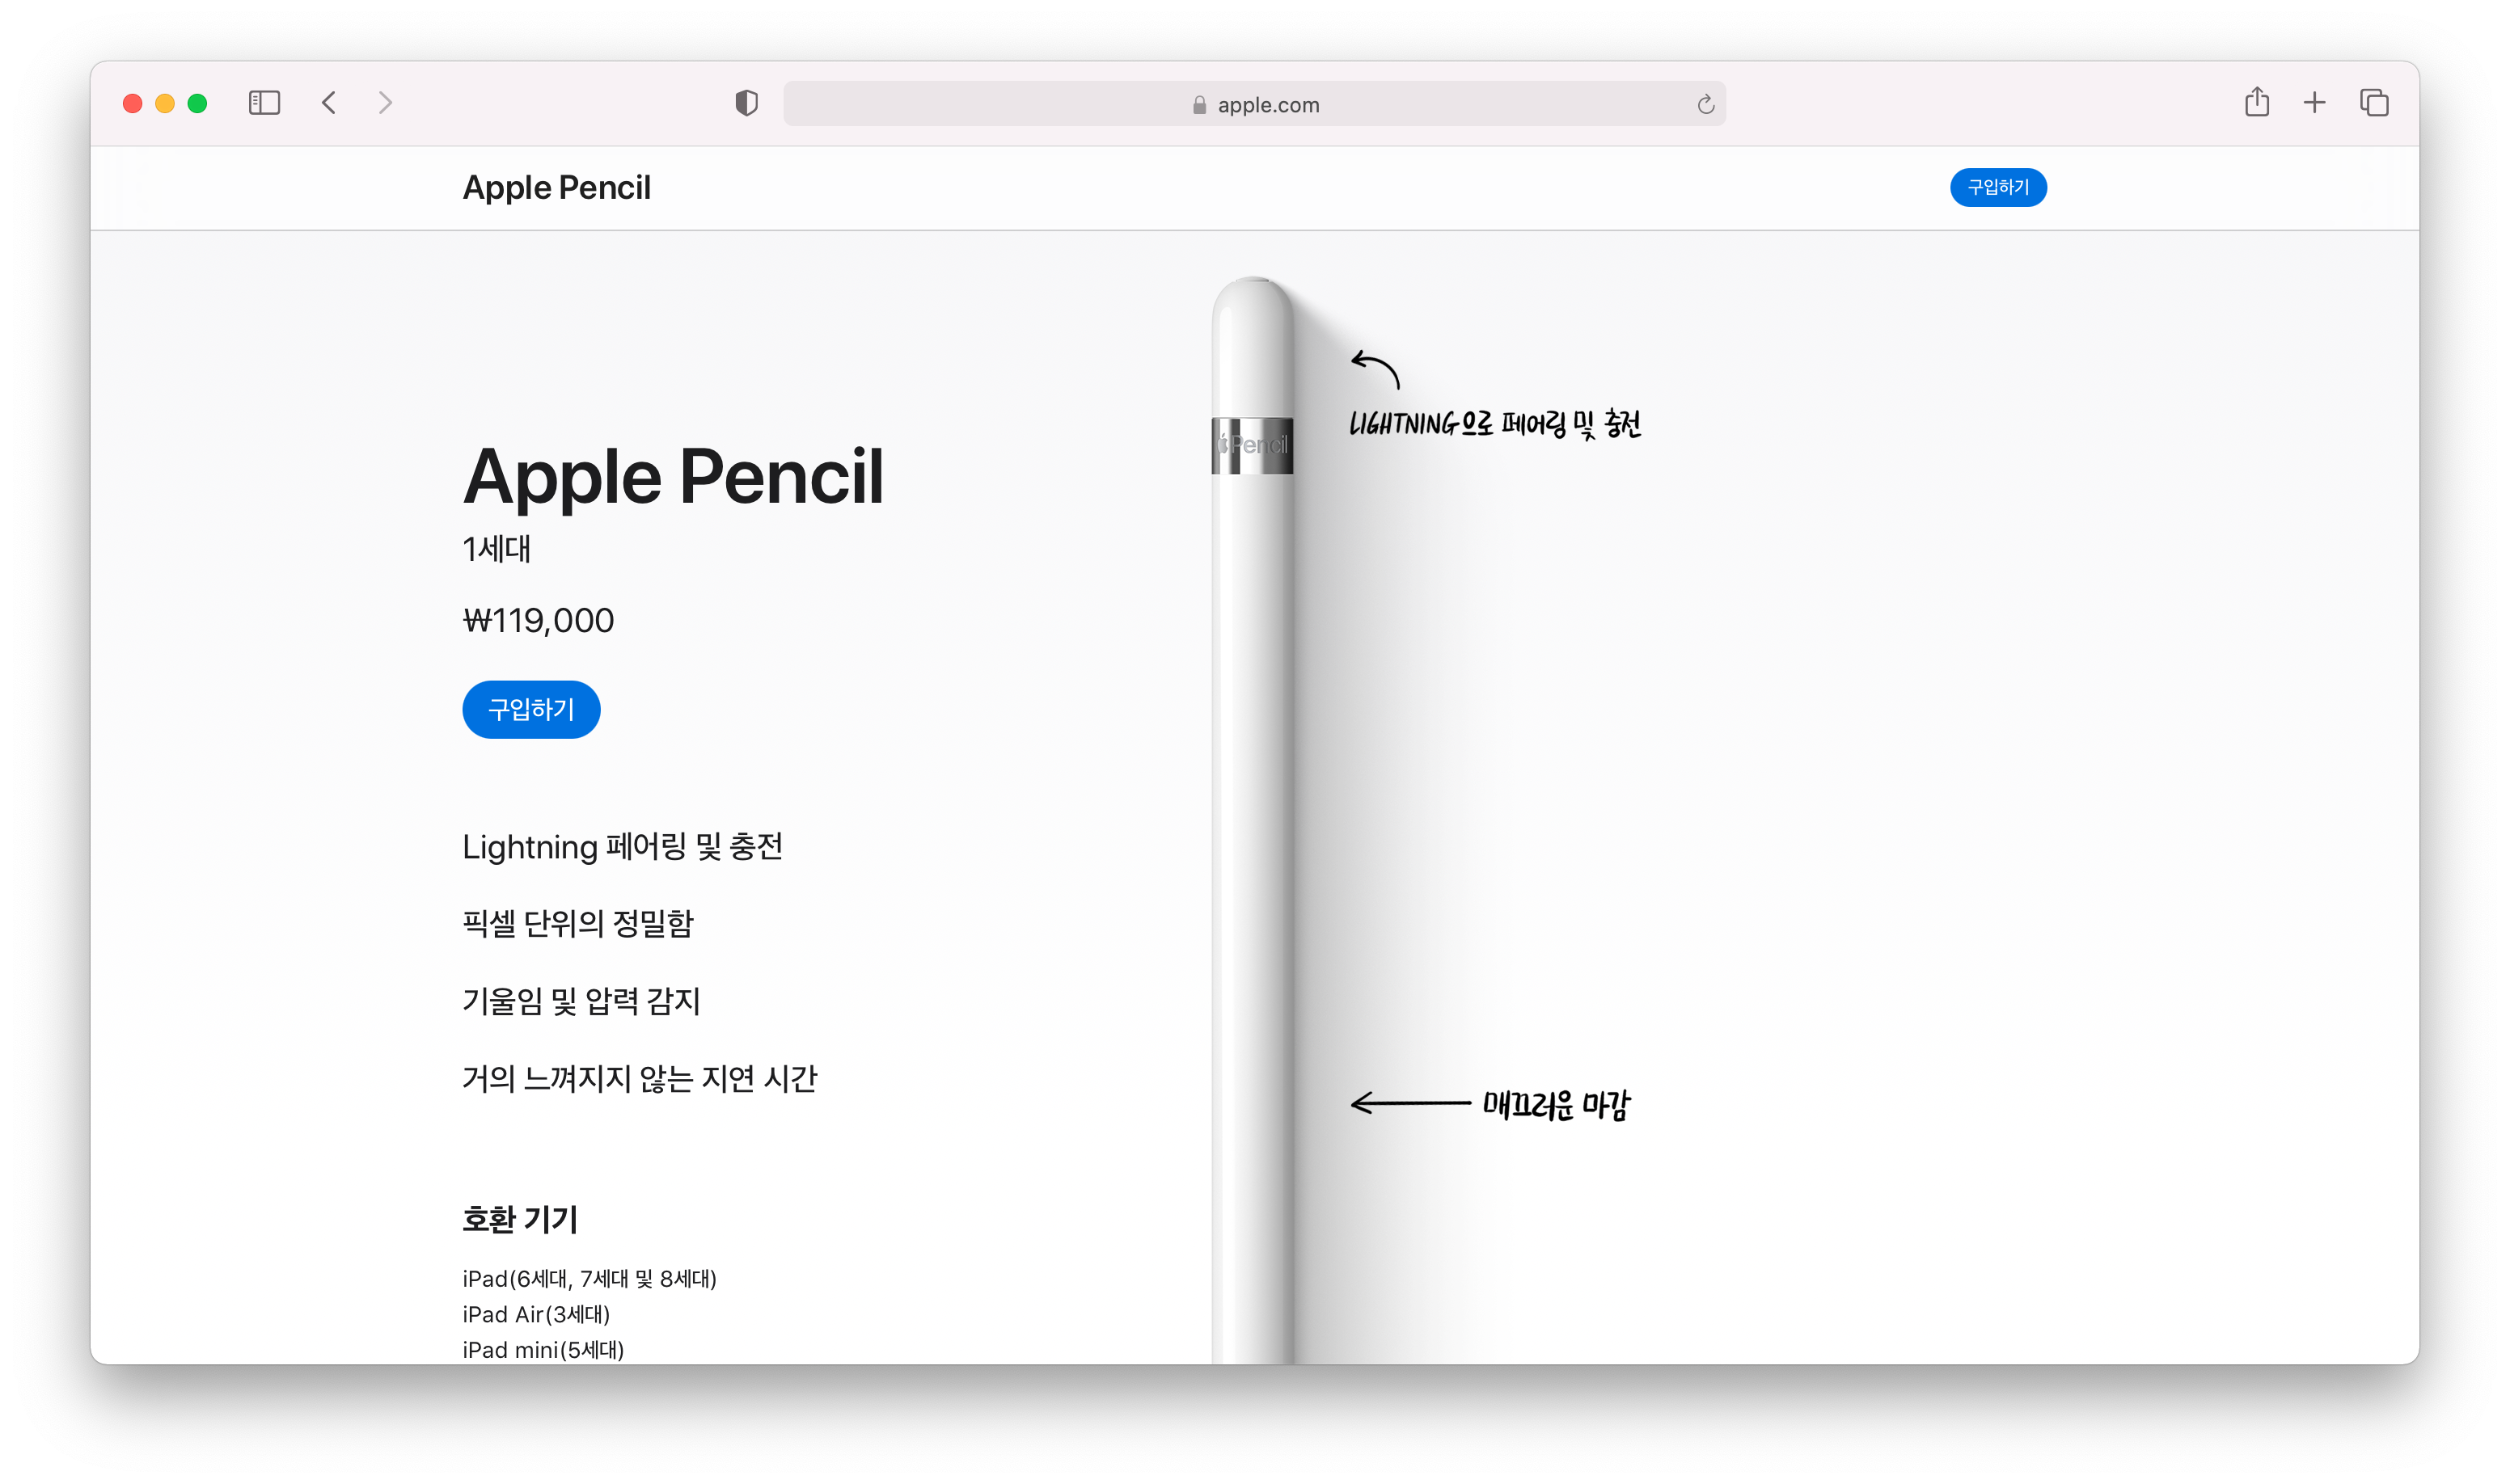Click the '호환 기기' heading
This screenshot has width=2510, height=1484.
520,1220
